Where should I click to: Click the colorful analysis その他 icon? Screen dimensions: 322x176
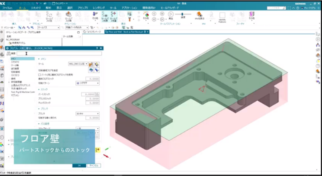coord(146,15)
